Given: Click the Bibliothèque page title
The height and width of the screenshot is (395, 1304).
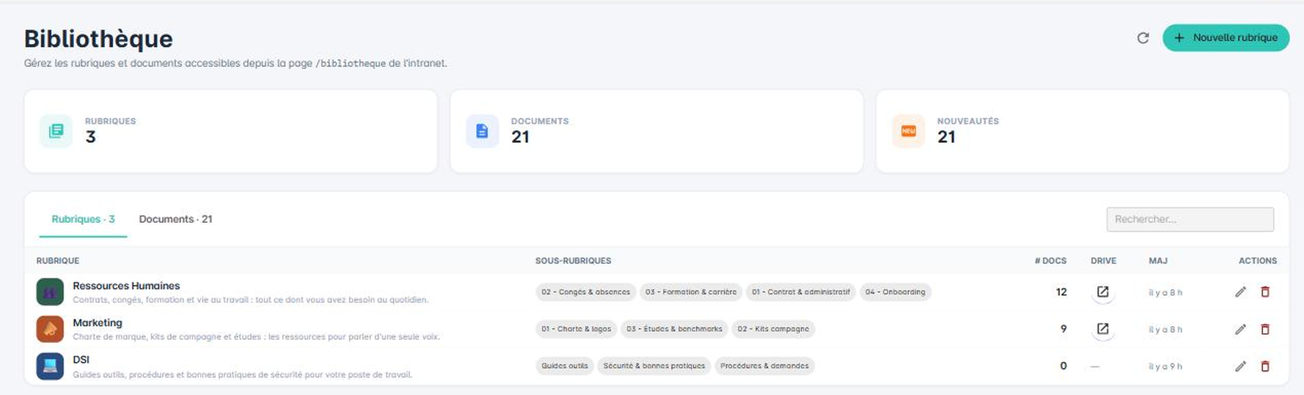Looking at the screenshot, I should [98, 39].
